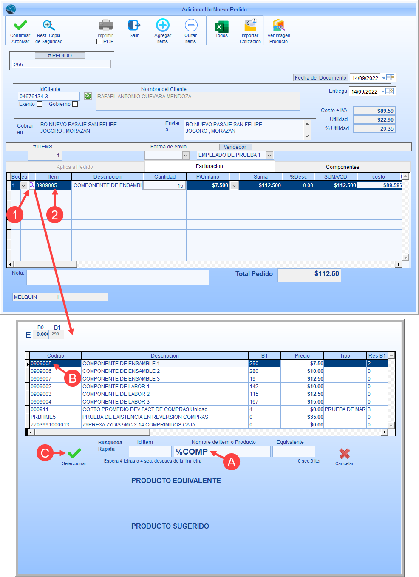Viewport: 419px width, 577px height.
Task: Select row COMPONENTE DE LABOR 2
Action: point(206,394)
